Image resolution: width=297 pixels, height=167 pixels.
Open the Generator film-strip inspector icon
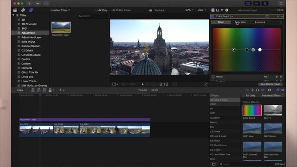218,10
